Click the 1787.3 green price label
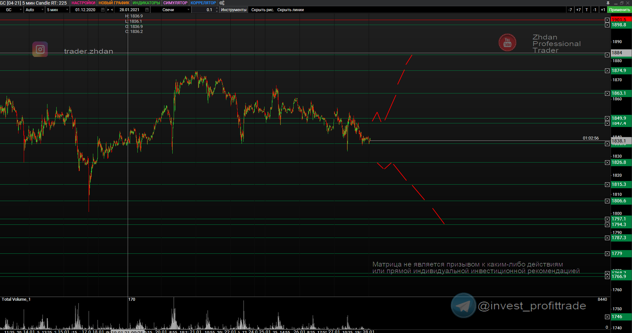The width and height of the screenshot is (632, 333). [621, 238]
